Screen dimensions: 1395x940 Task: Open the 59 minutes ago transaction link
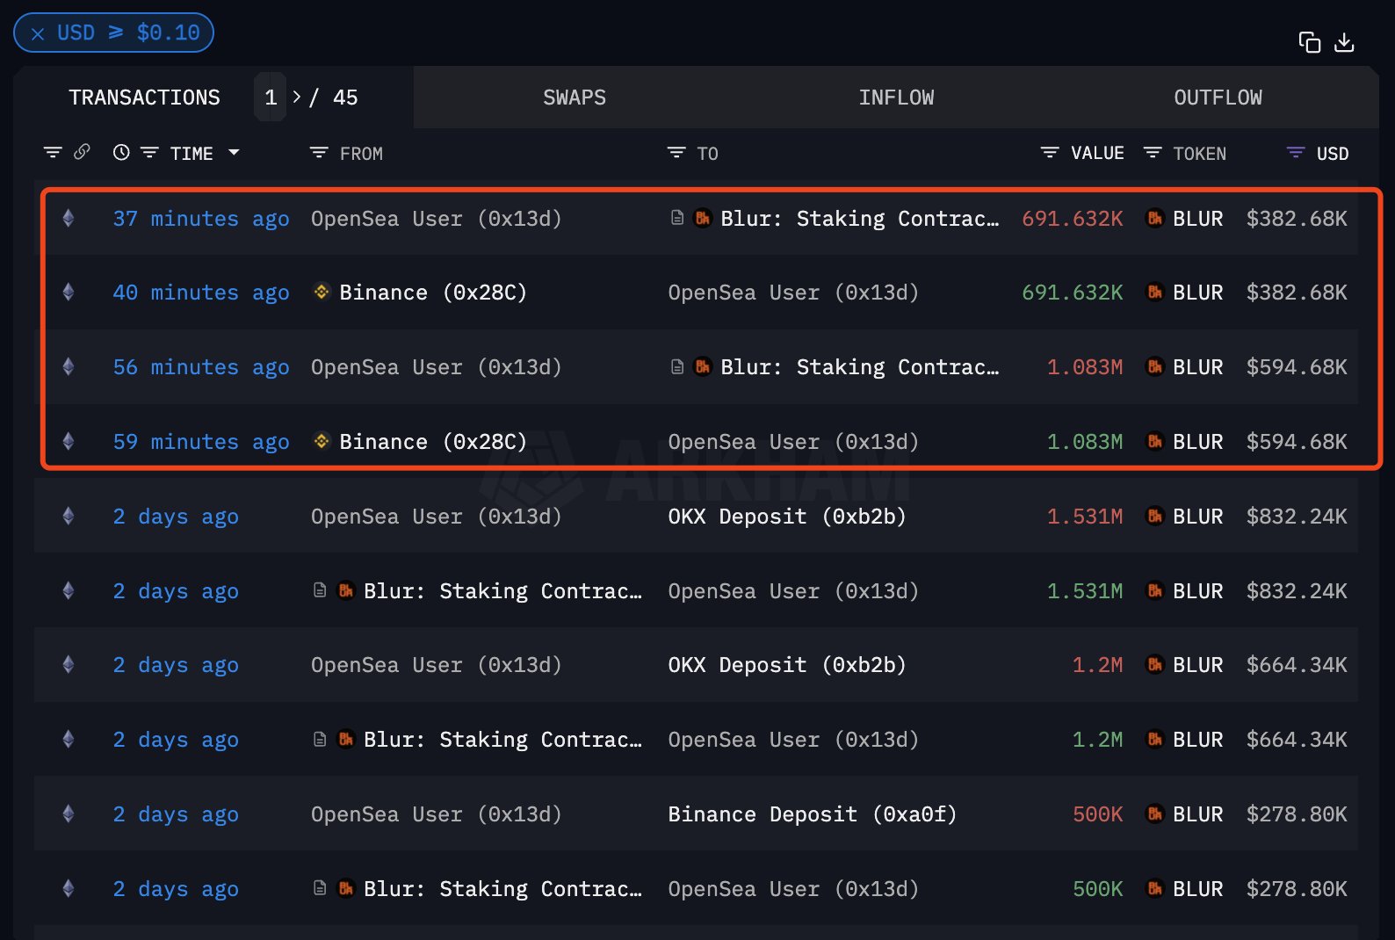point(201,442)
